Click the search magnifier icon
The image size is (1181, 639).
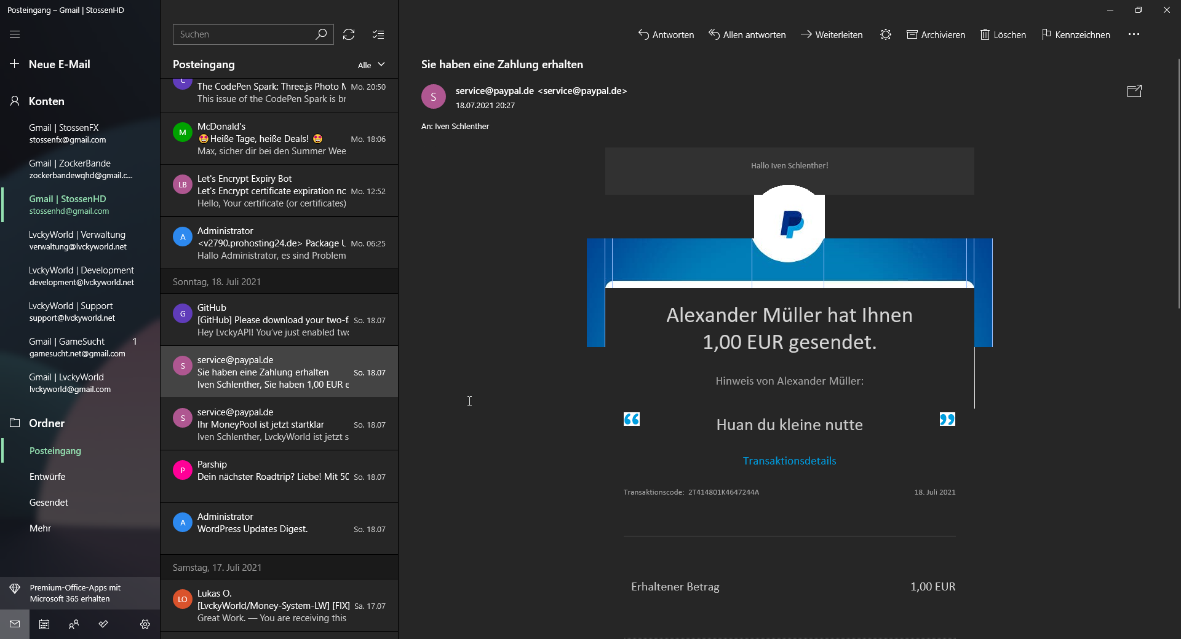coord(321,34)
